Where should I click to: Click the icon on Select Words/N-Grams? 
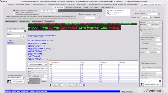pyautogui.click(x=29, y=73)
